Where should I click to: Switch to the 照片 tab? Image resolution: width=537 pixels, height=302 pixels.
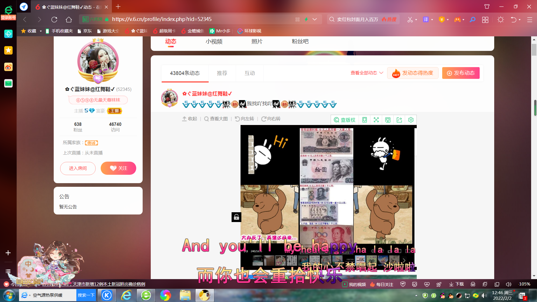pyautogui.click(x=257, y=42)
